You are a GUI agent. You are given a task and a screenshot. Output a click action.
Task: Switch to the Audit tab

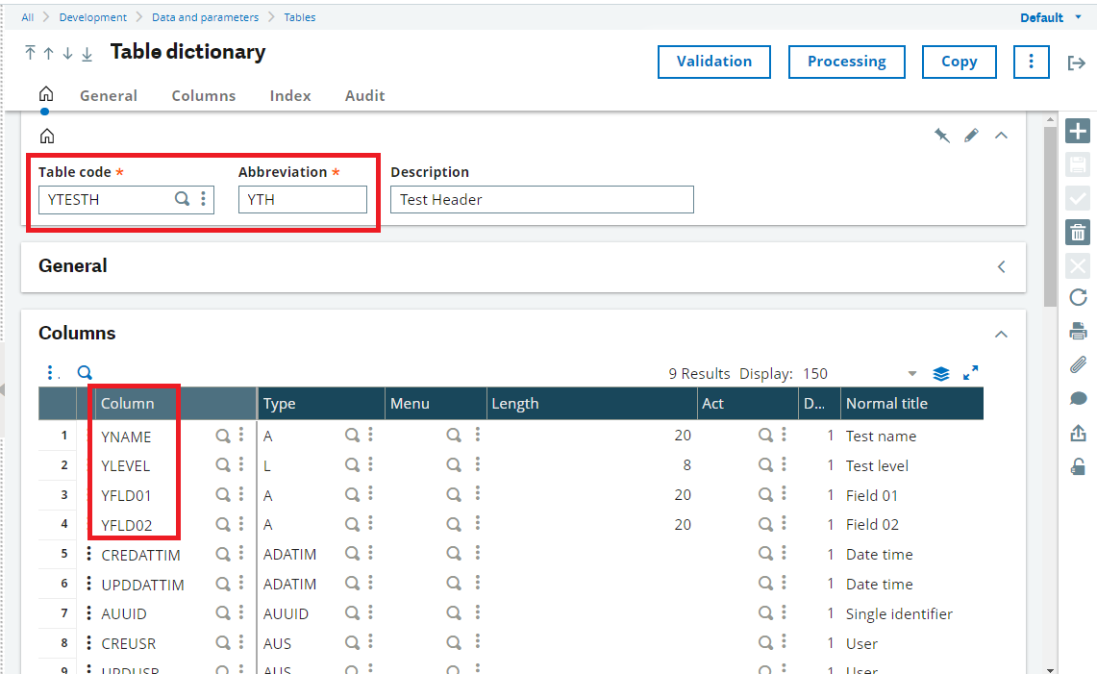pos(364,96)
